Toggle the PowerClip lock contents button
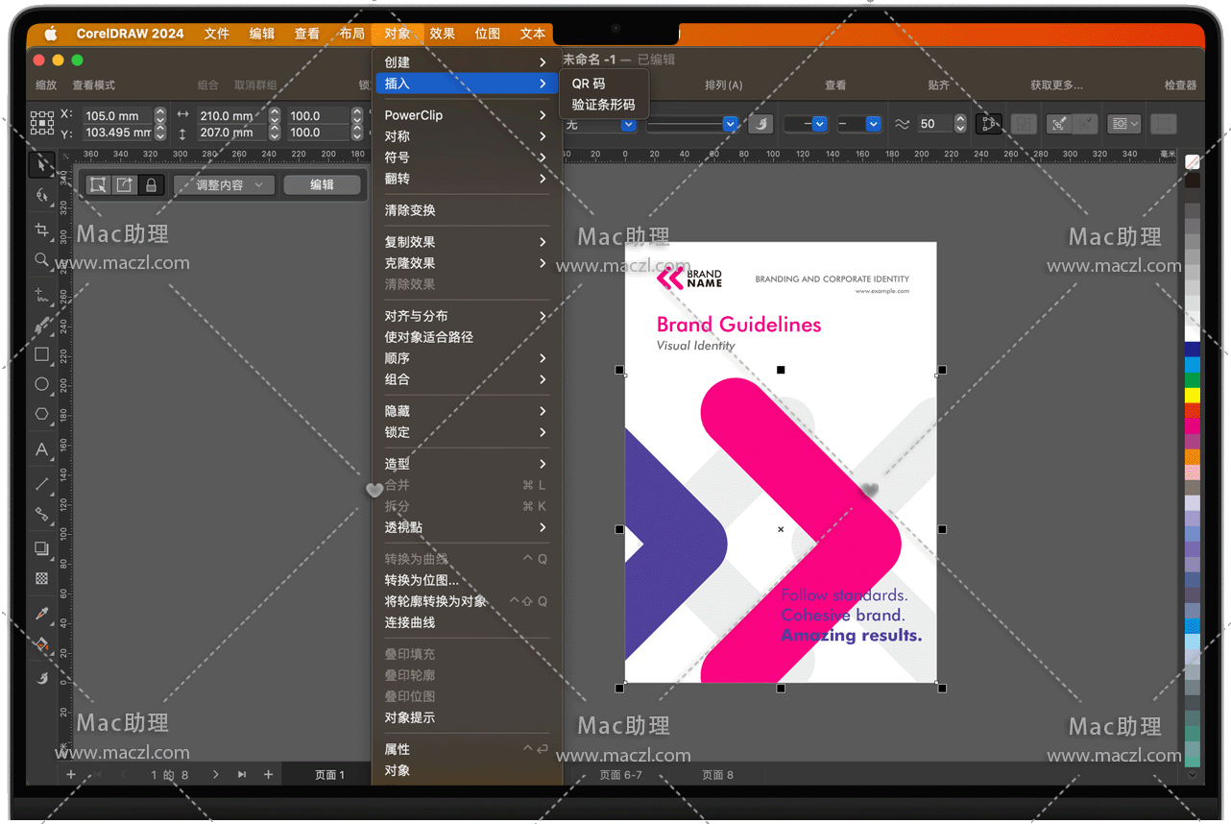The image size is (1231, 824). 151,185
